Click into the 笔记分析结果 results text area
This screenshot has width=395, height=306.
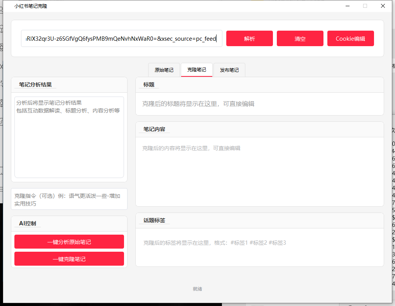pos(69,137)
